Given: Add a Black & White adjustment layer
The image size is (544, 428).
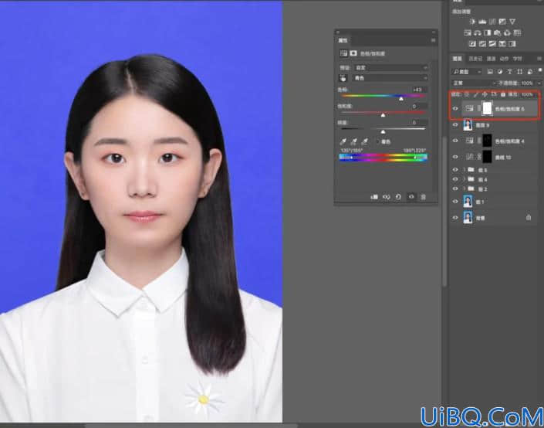Looking at the screenshot, I should click(x=488, y=33).
